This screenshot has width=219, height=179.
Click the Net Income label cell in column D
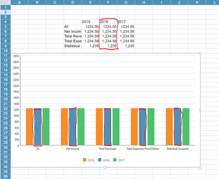click(73, 32)
